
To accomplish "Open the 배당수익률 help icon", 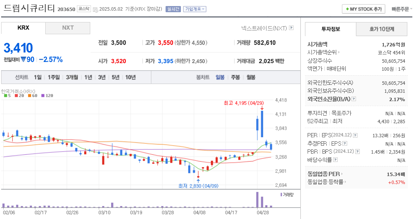I will (336, 159).
